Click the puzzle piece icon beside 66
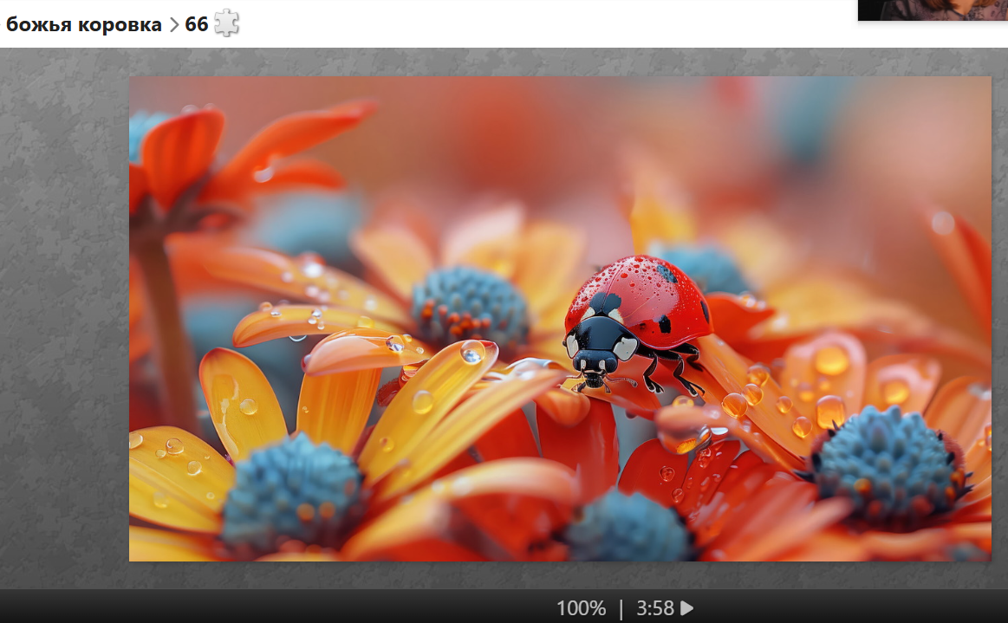Viewport: 1008px width, 623px height. point(226,23)
